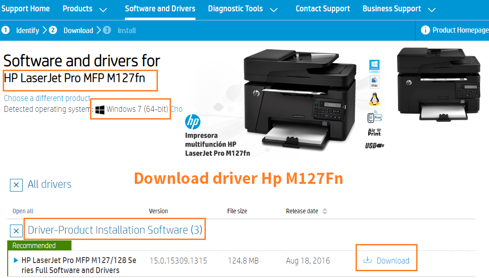Click the Windows compatibility icon
Screen dimensions: 489x278
click(x=374, y=66)
